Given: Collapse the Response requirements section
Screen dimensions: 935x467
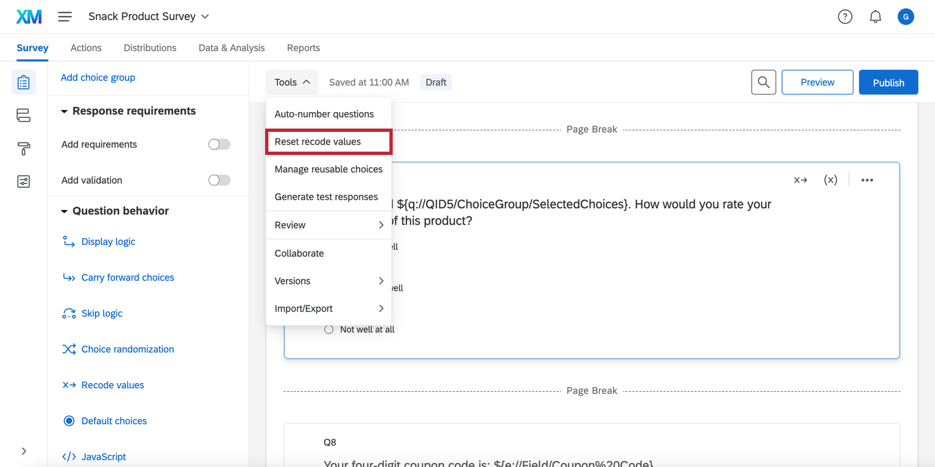Looking at the screenshot, I should (64, 112).
